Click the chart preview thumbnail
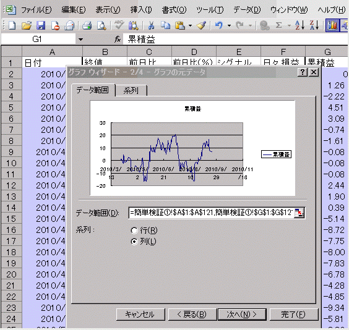The height and width of the screenshot is (330, 349). 192,148
